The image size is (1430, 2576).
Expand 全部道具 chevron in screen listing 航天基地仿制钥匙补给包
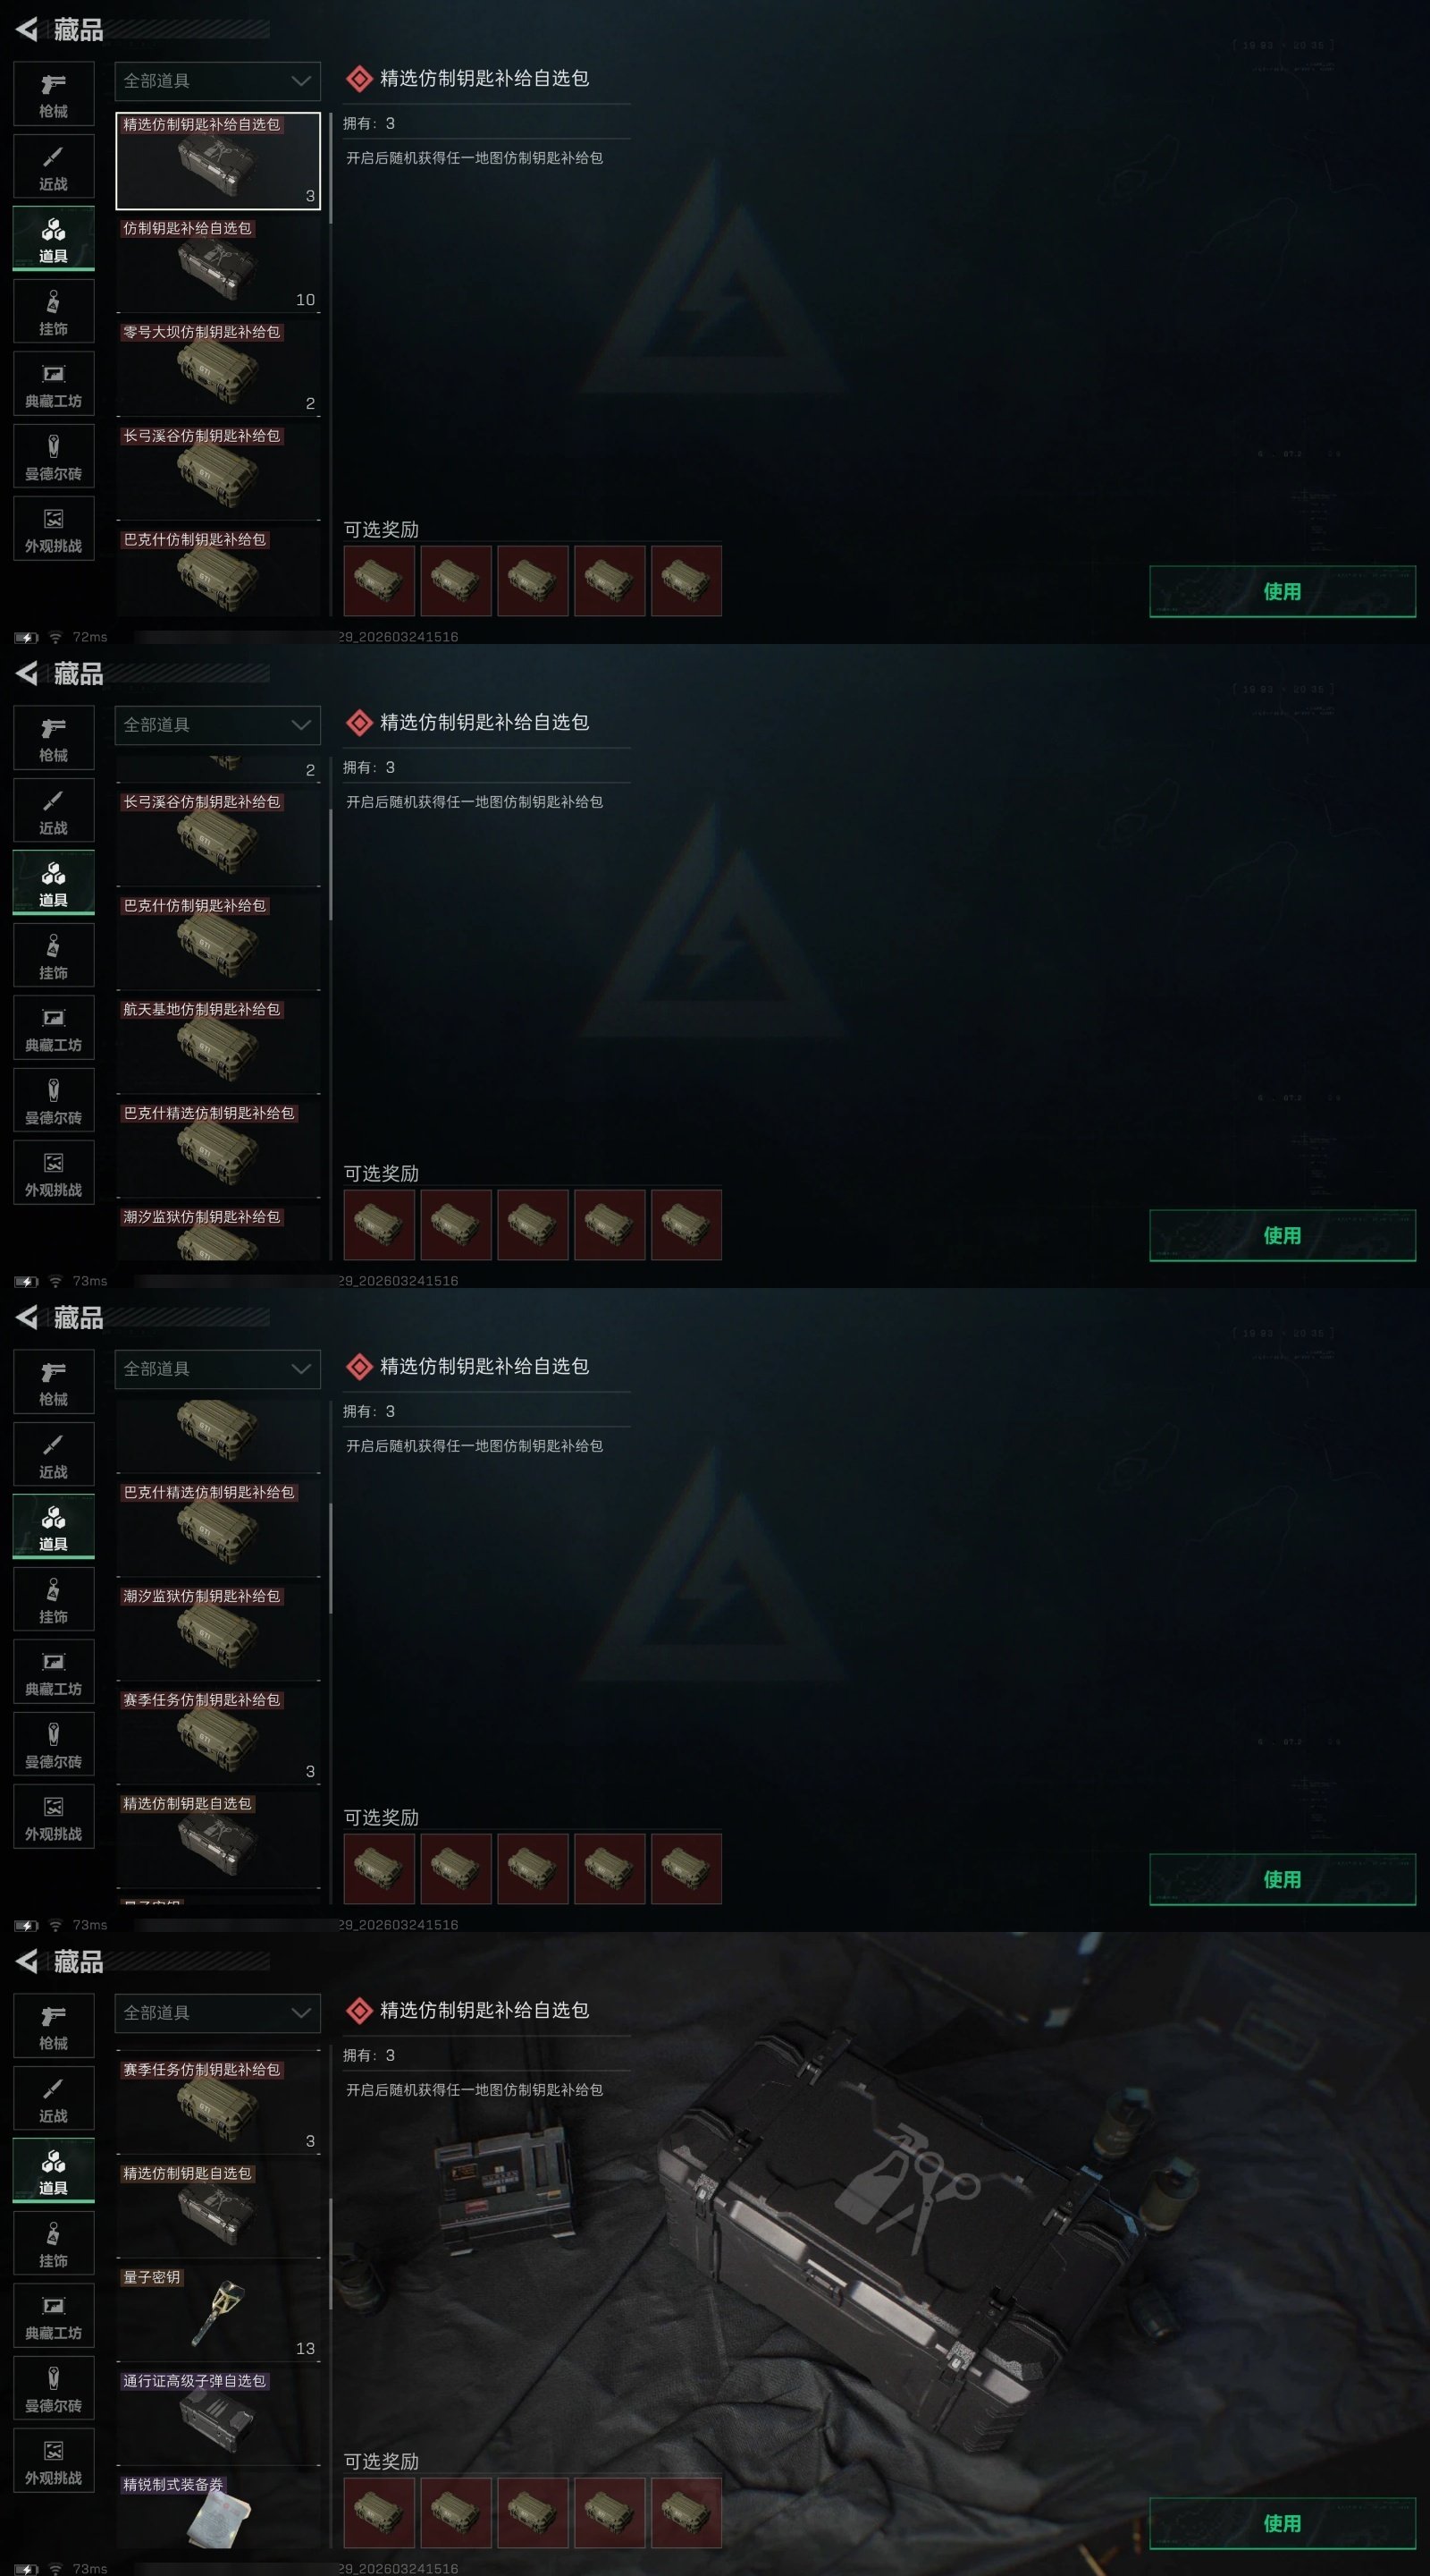[301, 725]
